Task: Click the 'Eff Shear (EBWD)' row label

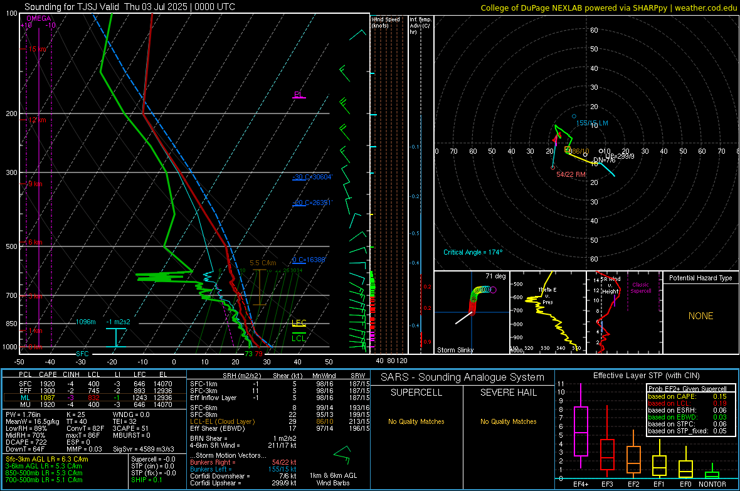Action: 218,429
